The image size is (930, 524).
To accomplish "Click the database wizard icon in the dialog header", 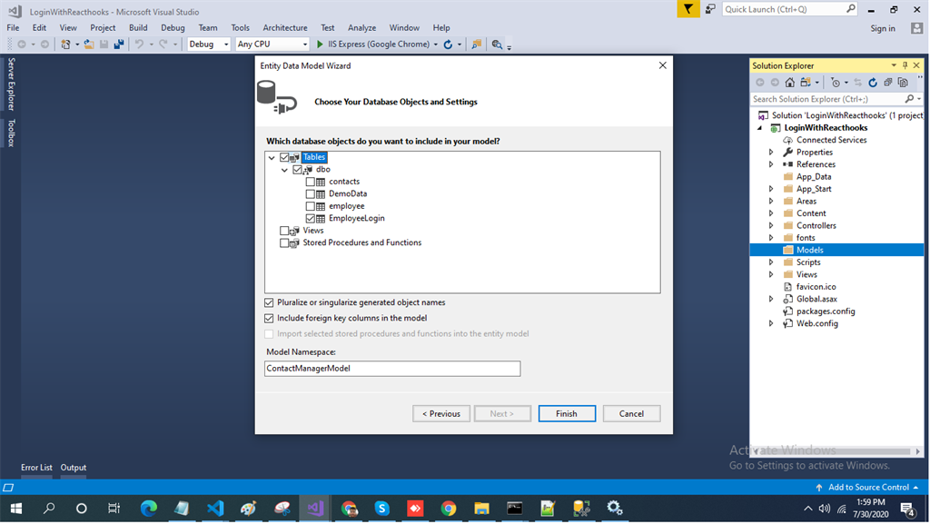I will (x=276, y=97).
